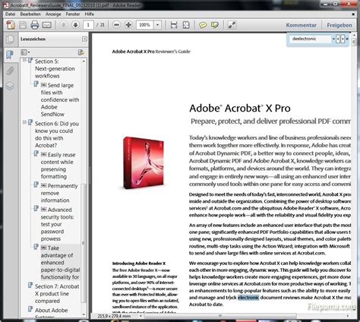
Task: Click the Adobe Acrobat X Pro heading
Action: coord(240,108)
